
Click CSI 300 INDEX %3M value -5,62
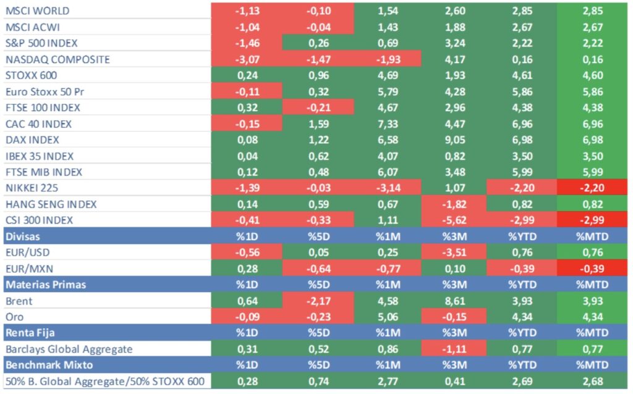(x=454, y=220)
